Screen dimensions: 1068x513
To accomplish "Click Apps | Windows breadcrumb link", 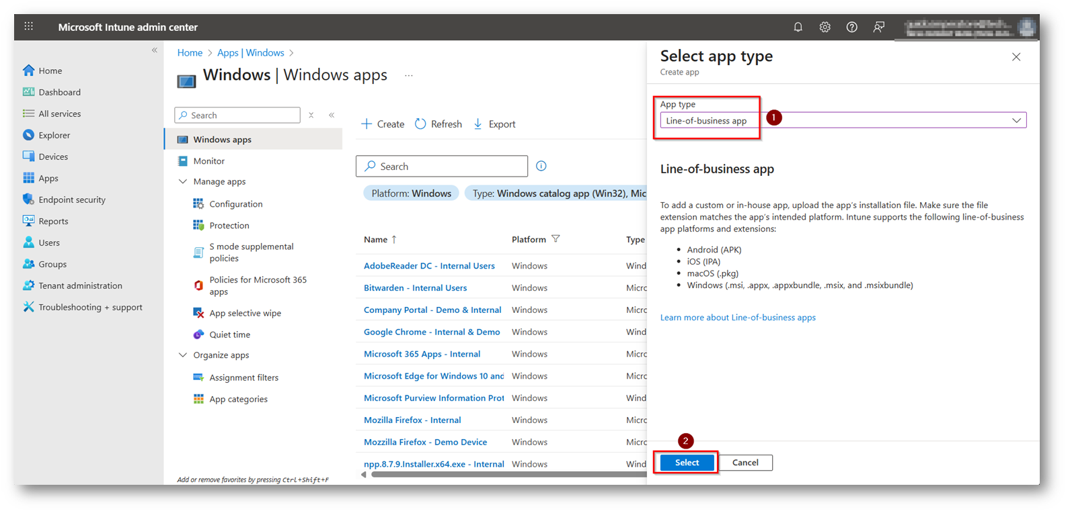I will (250, 52).
